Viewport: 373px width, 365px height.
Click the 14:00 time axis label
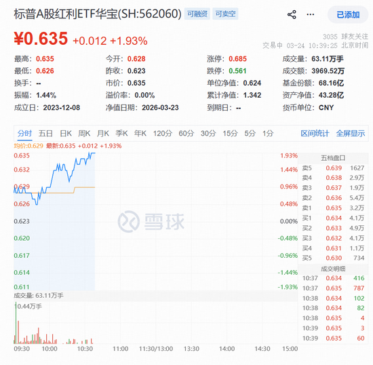coord(227,349)
